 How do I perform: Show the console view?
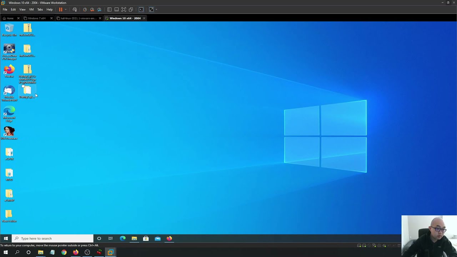tap(141, 10)
